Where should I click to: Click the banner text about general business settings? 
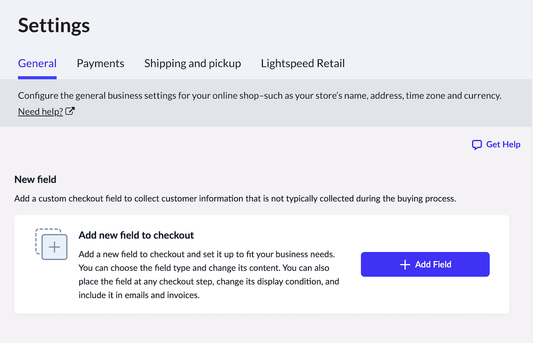click(259, 96)
